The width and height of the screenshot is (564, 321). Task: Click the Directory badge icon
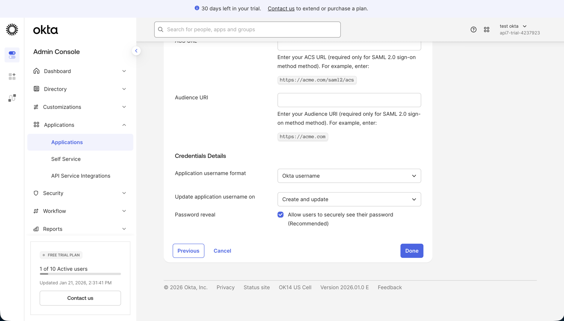(x=35, y=89)
